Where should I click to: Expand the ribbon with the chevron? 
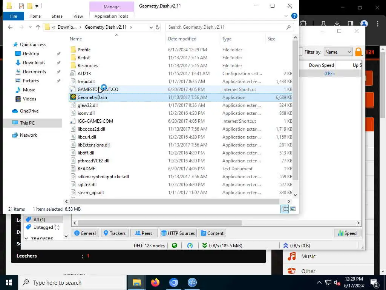click(286, 16)
